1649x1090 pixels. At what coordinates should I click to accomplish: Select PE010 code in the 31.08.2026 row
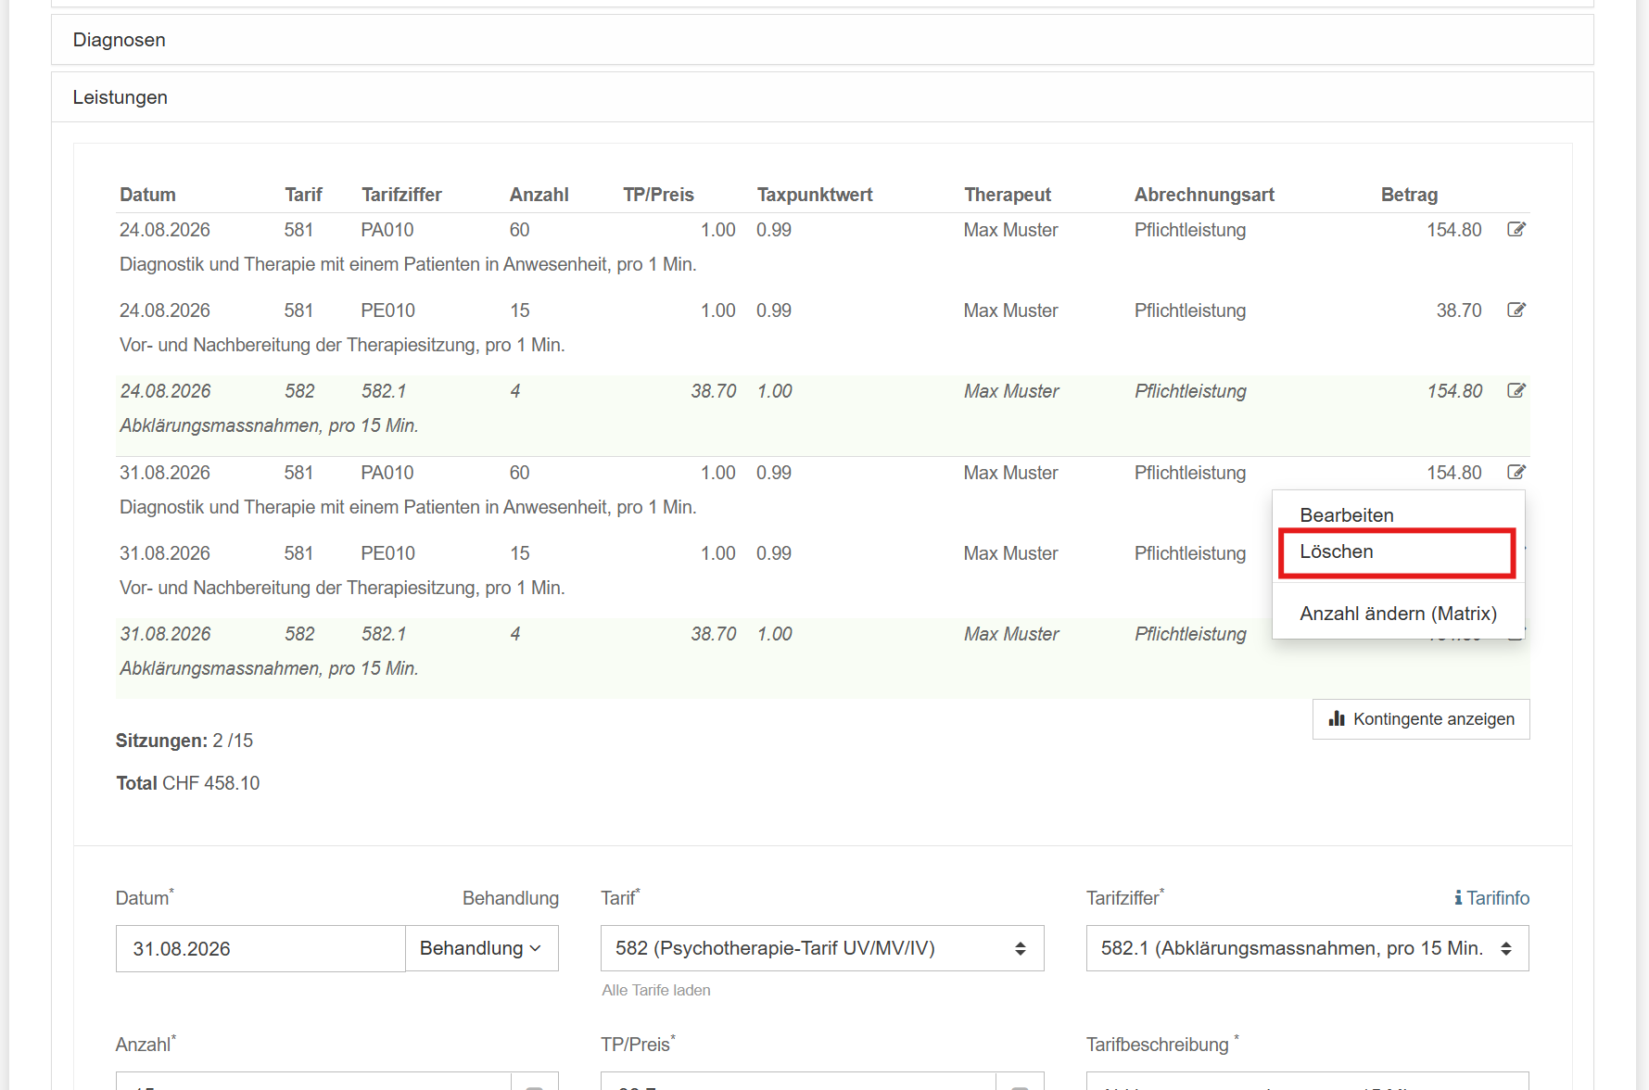pos(387,553)
